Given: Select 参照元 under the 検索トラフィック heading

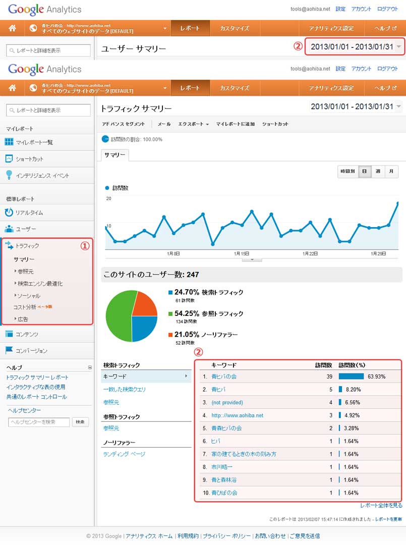Looking at the screenshot, I should tap(111, 402).
